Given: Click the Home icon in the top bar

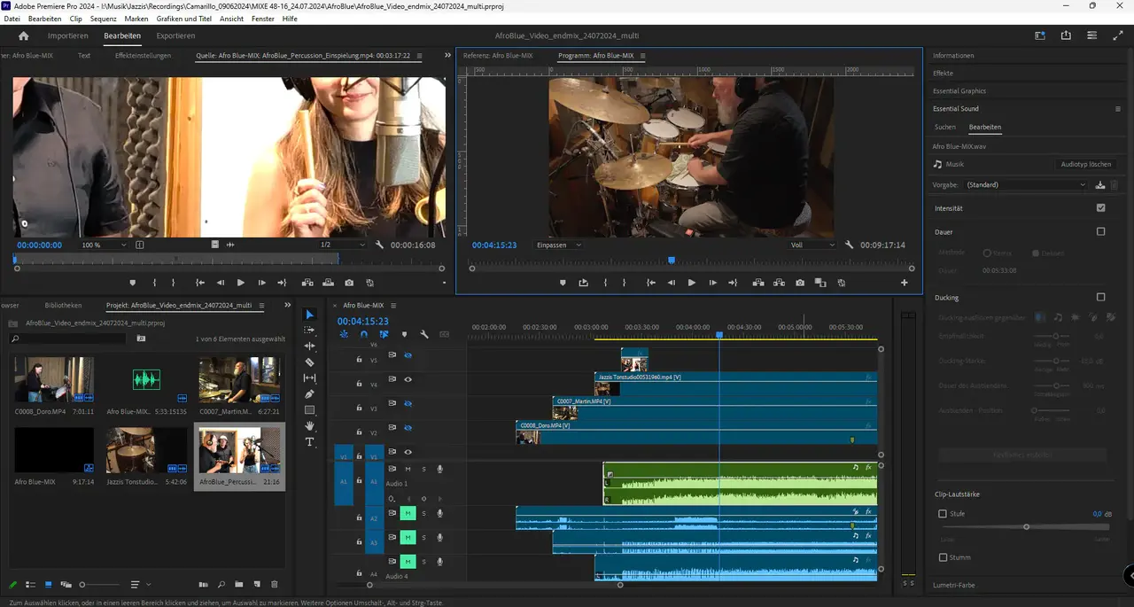Looking at the screenshot, I should pos(24,36).
